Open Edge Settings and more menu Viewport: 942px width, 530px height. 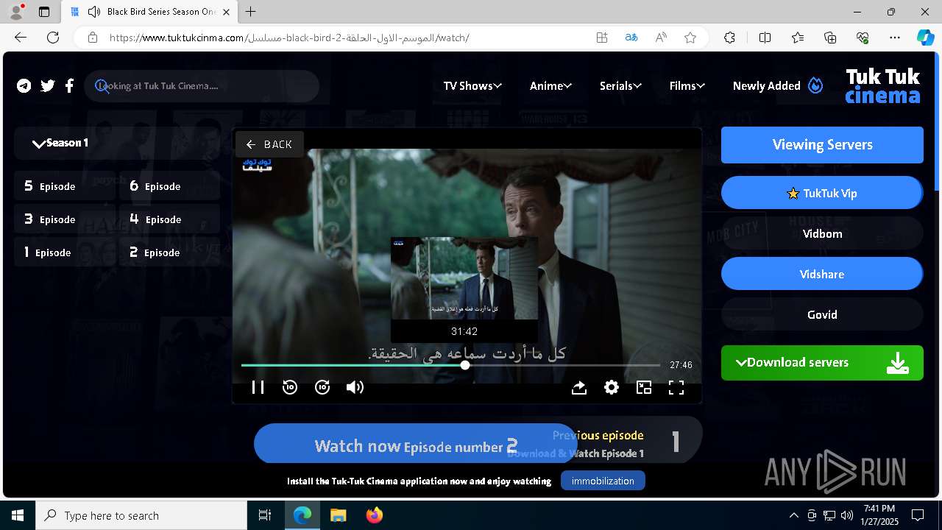point(895,38)
